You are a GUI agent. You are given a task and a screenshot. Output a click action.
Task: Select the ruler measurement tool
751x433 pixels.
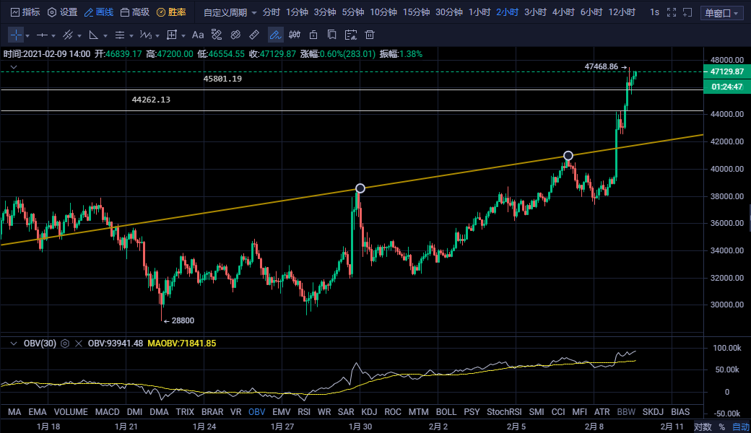coord(254,35)
